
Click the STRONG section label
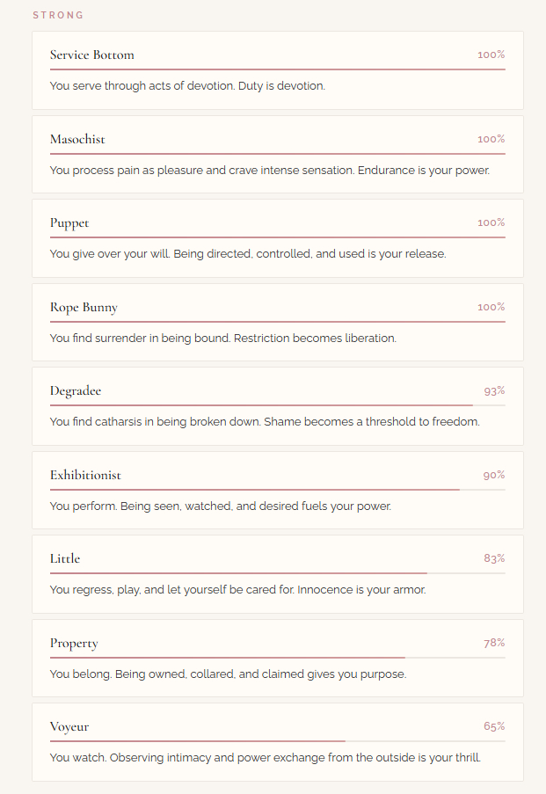[58, 15]
